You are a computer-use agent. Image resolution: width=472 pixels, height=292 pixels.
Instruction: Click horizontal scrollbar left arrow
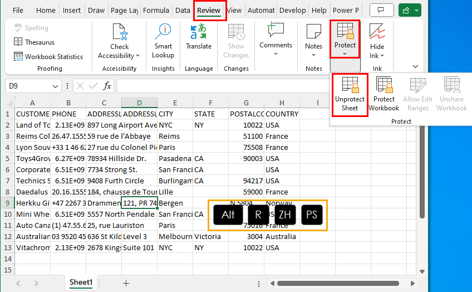click(272, 283)
